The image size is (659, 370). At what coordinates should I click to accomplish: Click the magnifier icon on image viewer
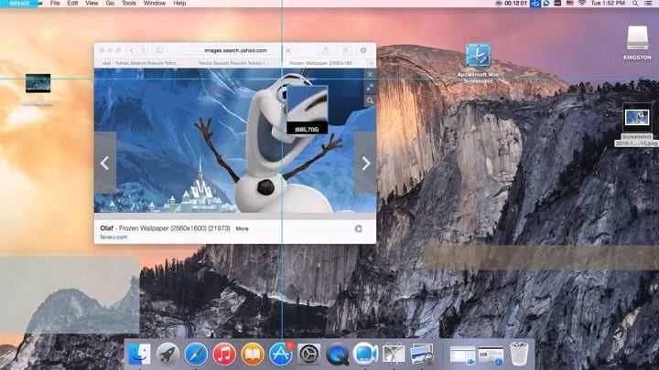click(x=370, y=100)
